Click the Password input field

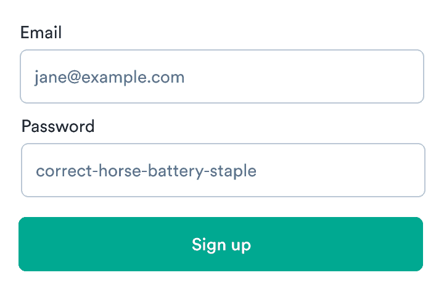[x=223, y=170]
